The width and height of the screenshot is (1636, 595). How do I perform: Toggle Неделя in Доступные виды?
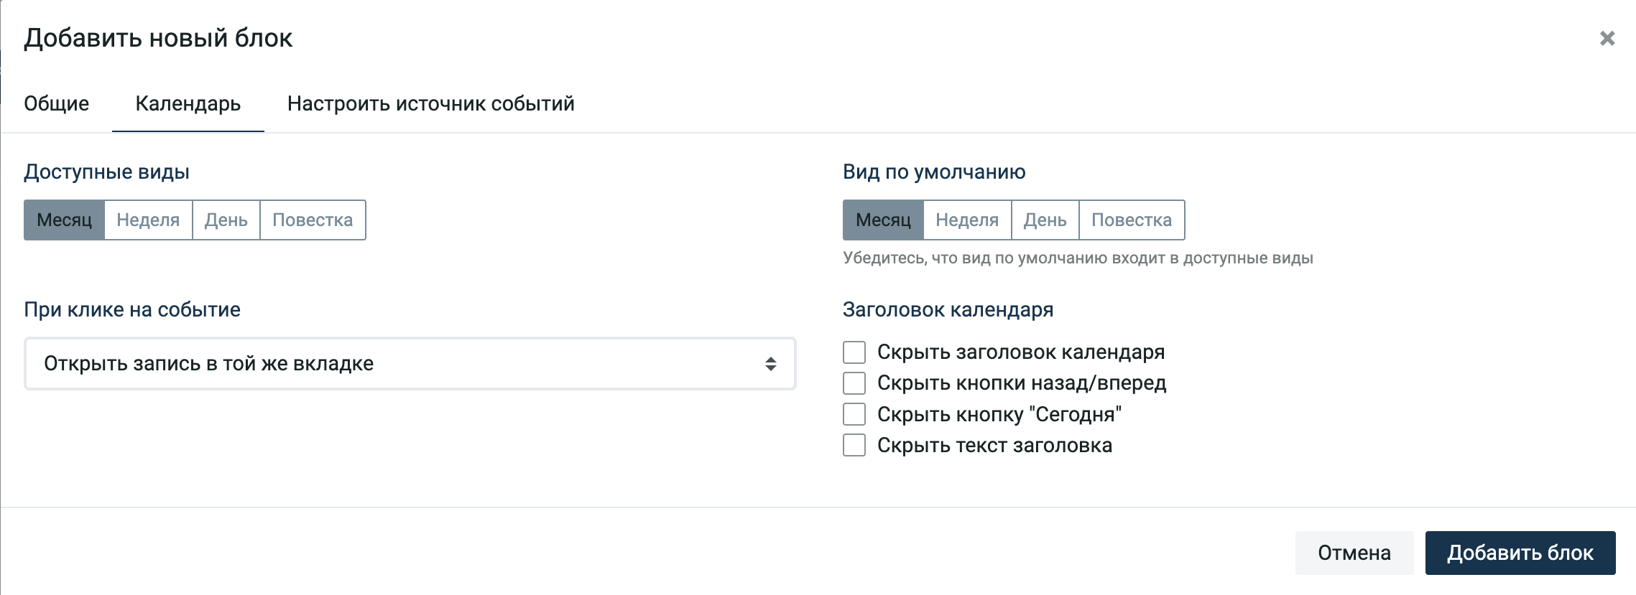click(x=148, y=220)
